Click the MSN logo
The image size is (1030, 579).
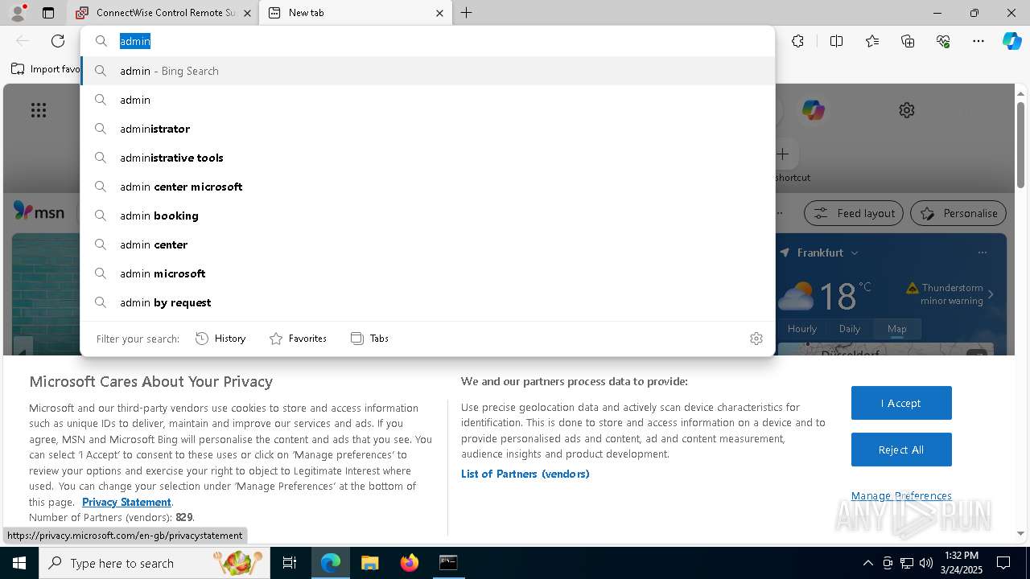pos(39,212)
